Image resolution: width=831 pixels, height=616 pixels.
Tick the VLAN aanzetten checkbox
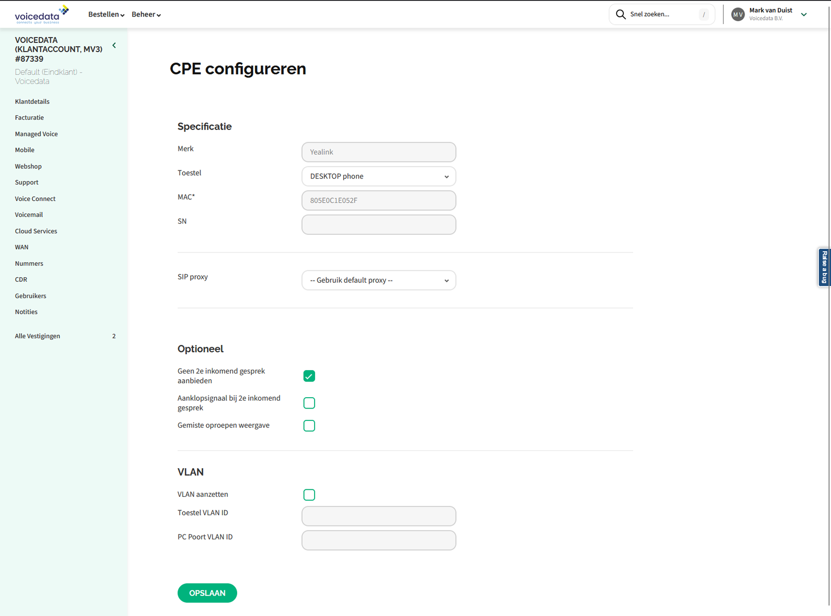pos(309,495)
